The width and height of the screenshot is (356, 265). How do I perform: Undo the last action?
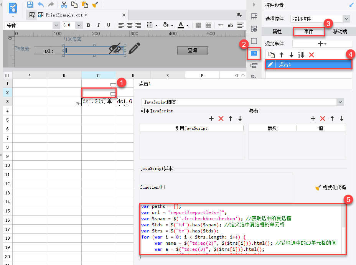pyautogui.click(x=41, y=5)
